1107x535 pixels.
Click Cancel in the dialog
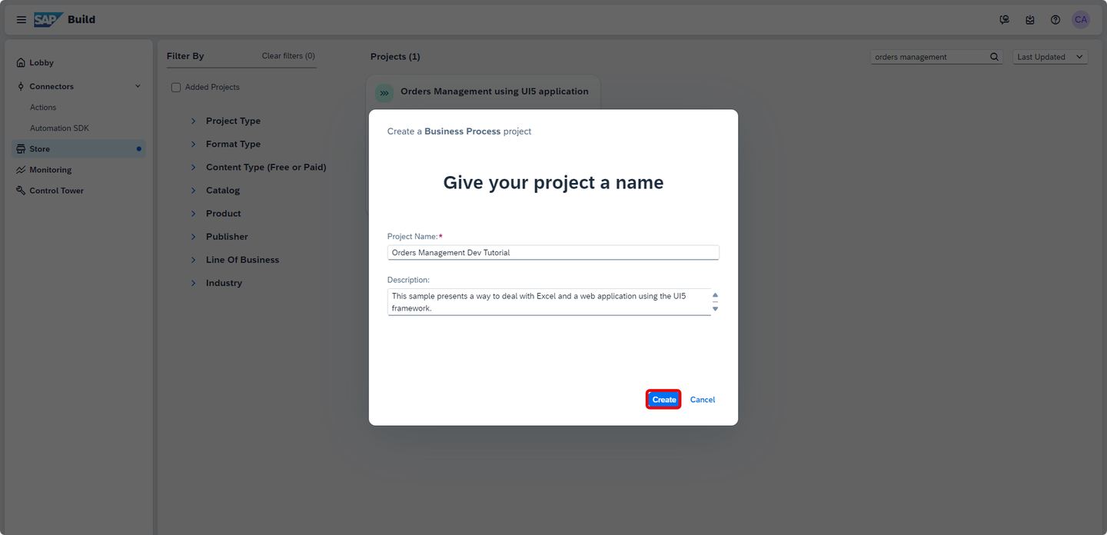pos(703,400)
